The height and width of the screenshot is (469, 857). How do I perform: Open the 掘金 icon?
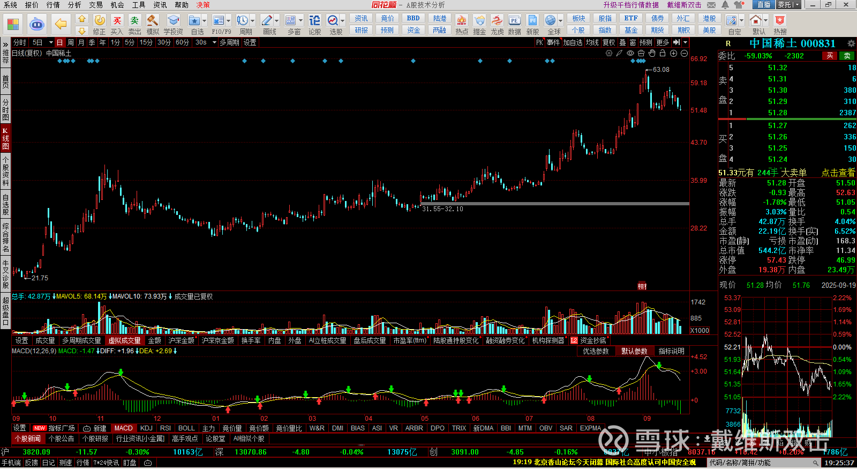pyautogui.click(x=479, y=20)
